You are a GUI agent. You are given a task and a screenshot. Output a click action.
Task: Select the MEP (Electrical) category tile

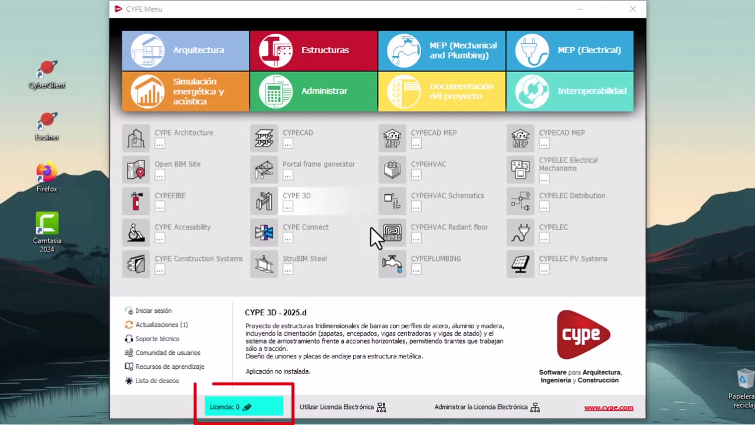[x=570, y=51]
